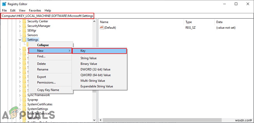Select the SystemSettings key
This screenshot has height=123, width=254.
pyautogui.click(x=38, y=109)
